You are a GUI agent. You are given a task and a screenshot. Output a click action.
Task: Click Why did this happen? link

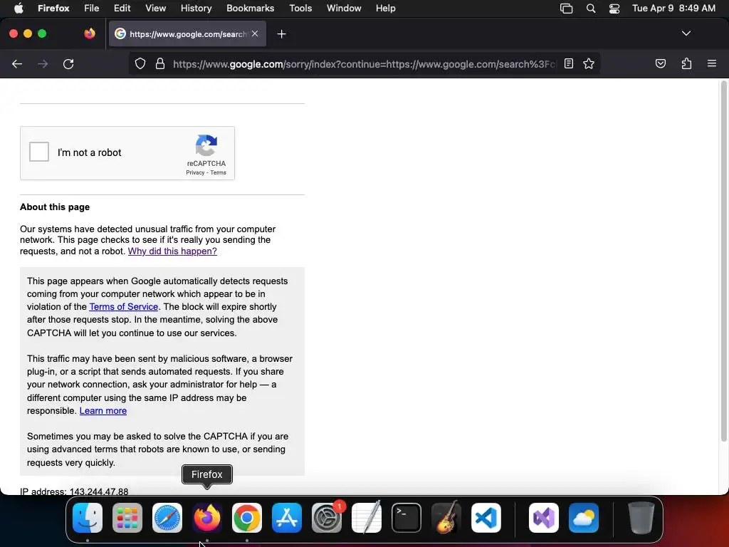[x=172, y=251]
